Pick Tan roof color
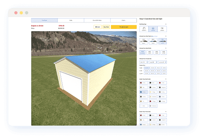This screenshot has height=139, width=203. (143, 101)
